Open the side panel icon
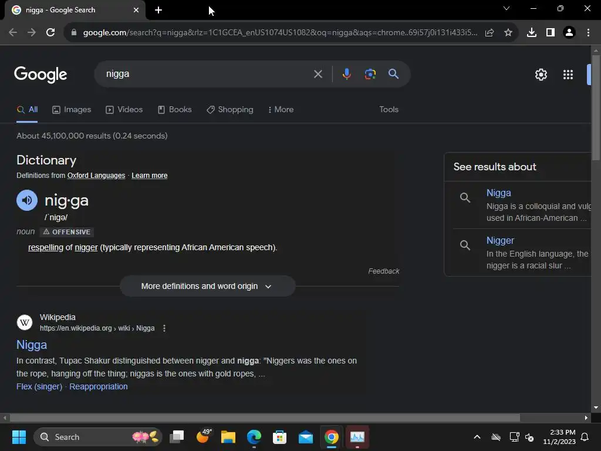601x451 pixels. [551, 33]
